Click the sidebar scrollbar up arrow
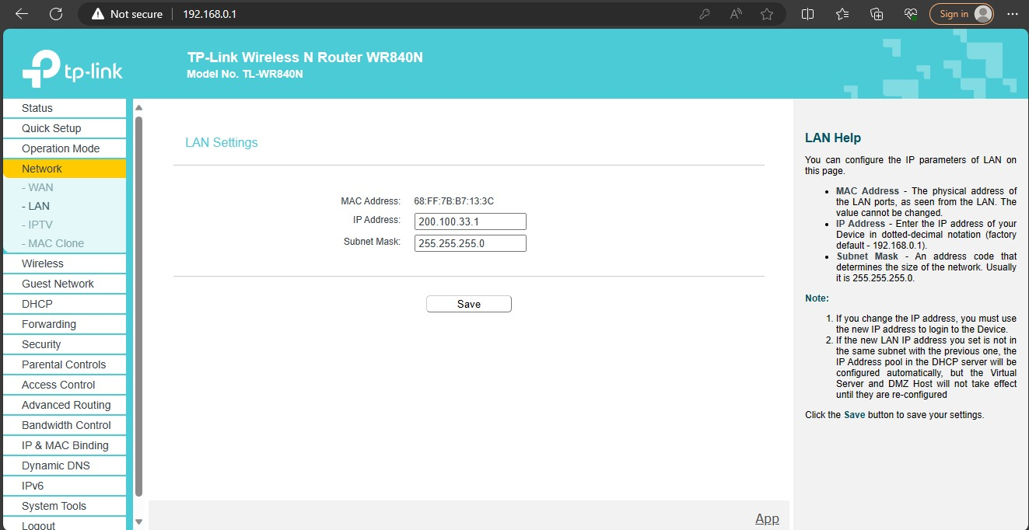 [x=138, y=107]
